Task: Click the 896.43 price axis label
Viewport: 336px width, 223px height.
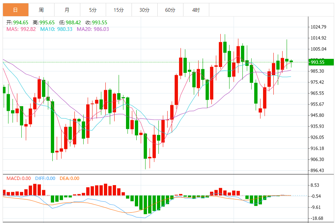Action: pyautogui.click(x=317, y=170)
